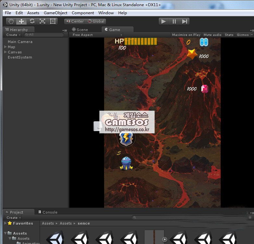This screenshot has width=254, height=244.
Task: Open the Window menu
Action: (106, 13)
